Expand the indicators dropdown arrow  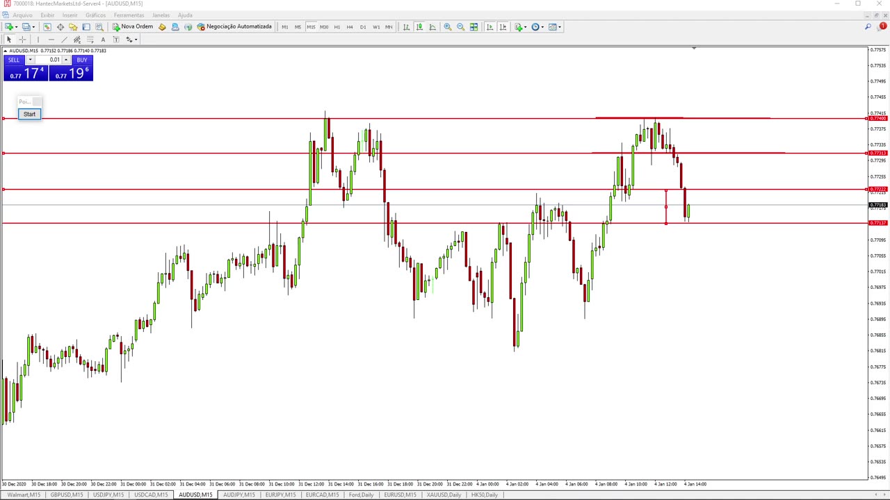coord(526,27)
